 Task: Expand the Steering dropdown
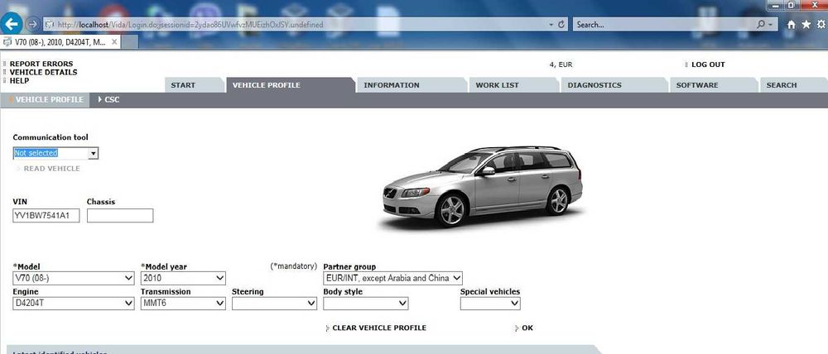(274, 304)
